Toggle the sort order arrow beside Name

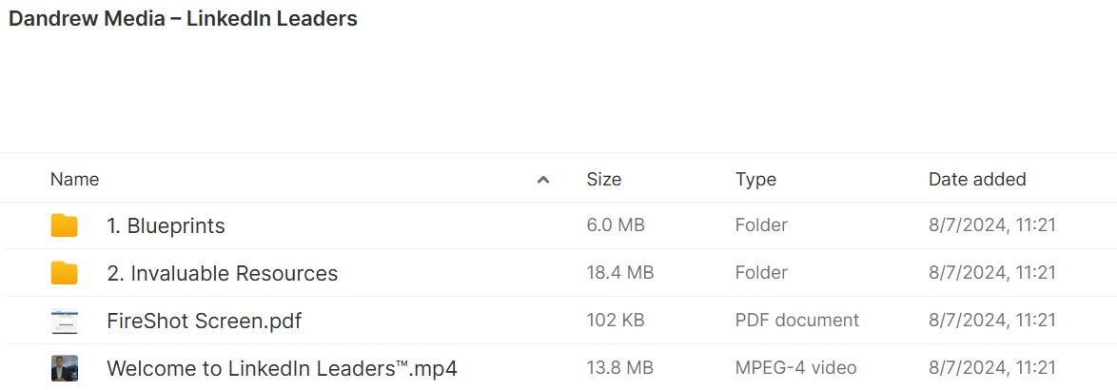click(x=543, y=180)
